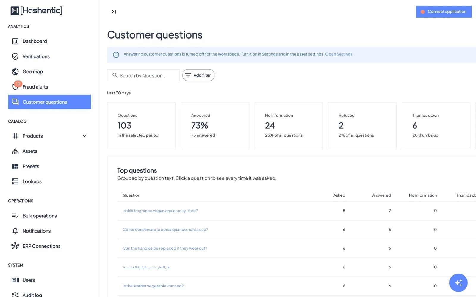The width and height of the screenshot is (476, 297).
Task: Click the Geo map globe icon
Action: (15, 72)
